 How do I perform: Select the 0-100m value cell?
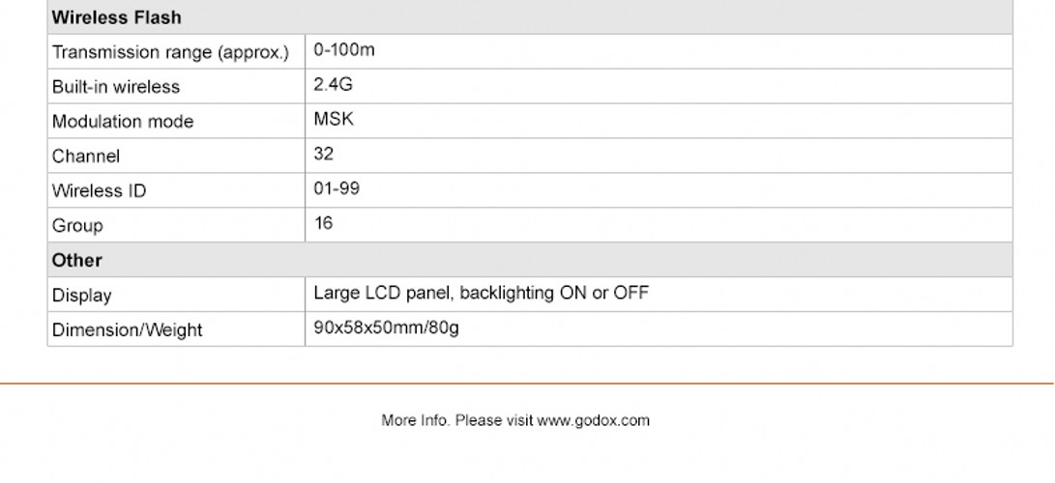coord(343,50)
